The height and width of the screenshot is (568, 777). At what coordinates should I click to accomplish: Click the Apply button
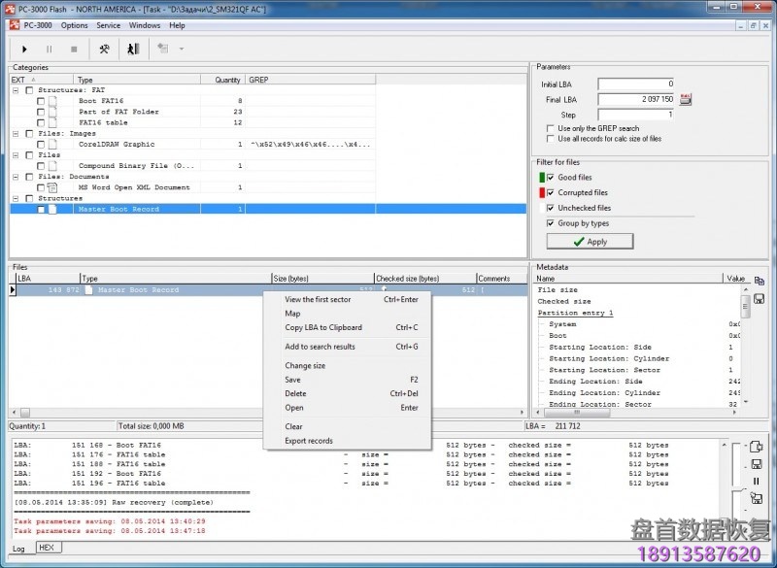coord(590,242)
